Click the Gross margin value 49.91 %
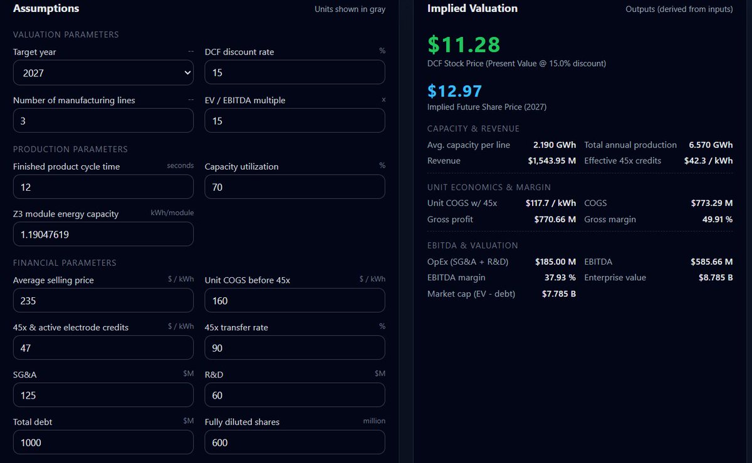752x463 pixels. coord(718,220)
